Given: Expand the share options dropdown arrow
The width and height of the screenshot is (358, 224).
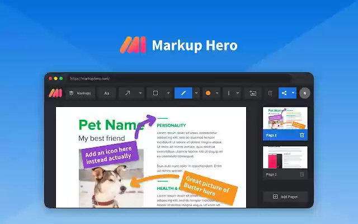Looking at the screenshot, I should click(293, 93).
